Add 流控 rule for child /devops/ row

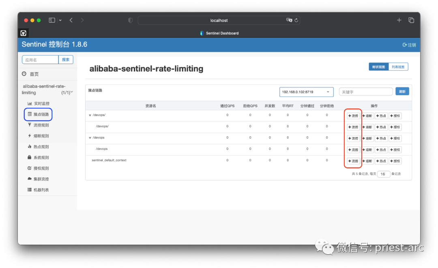pos(353,127)
